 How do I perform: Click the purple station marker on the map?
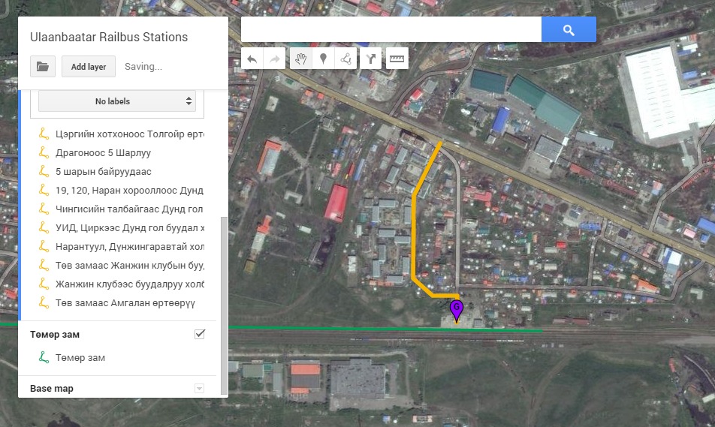(456, 309)
